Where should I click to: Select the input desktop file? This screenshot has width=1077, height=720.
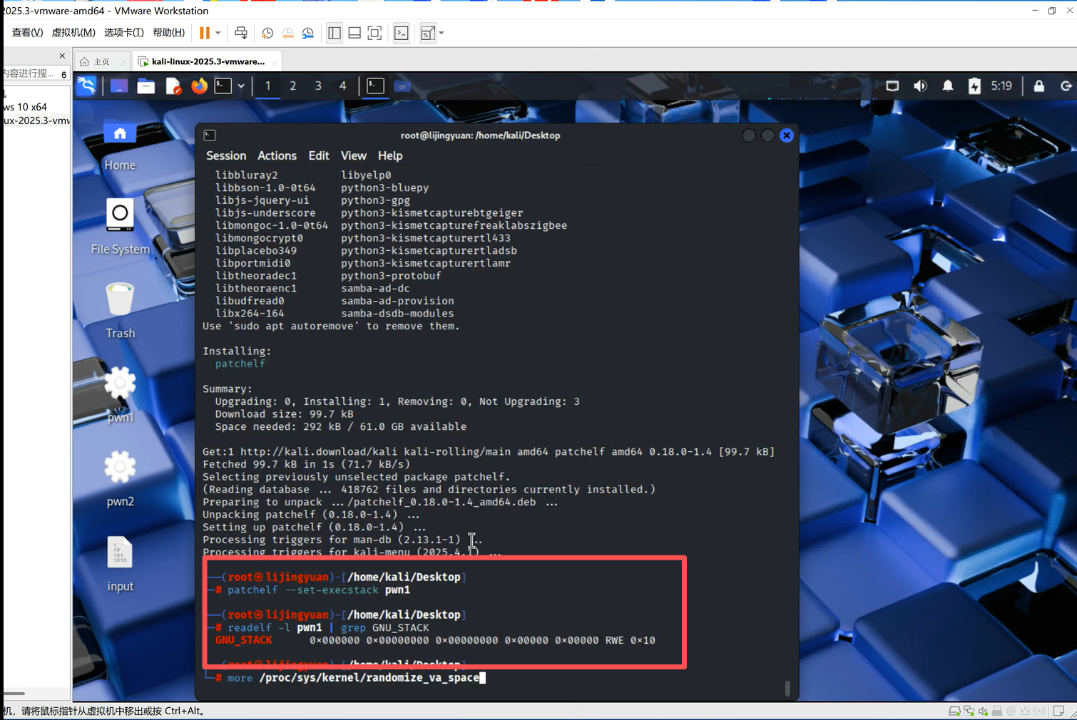(x=120, y=564)
